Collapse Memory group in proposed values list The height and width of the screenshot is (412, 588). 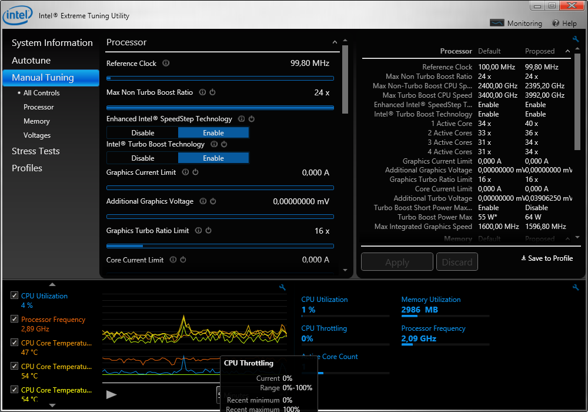pos(567,238)
